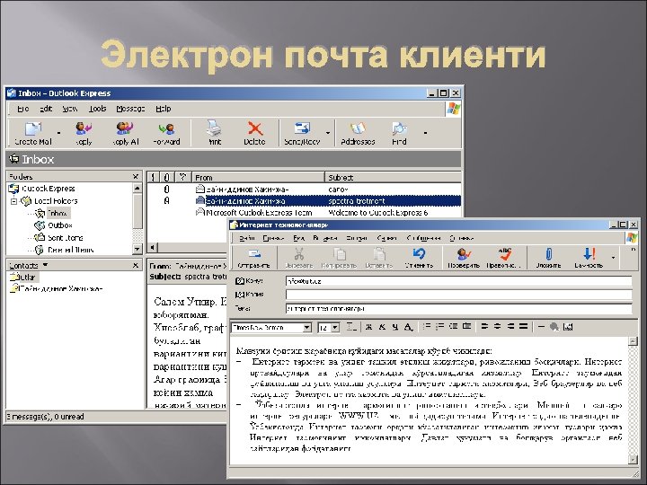Click the increase indent formatting button
The image size is (647, 485).
(x=466, y=327)
